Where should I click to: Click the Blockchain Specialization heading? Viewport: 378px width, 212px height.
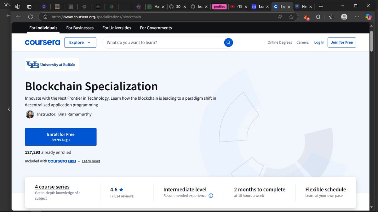91,86
